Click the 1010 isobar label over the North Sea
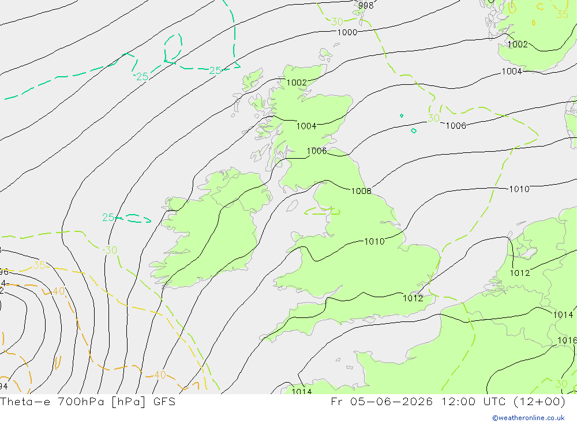577x423 pixels. 519,189
